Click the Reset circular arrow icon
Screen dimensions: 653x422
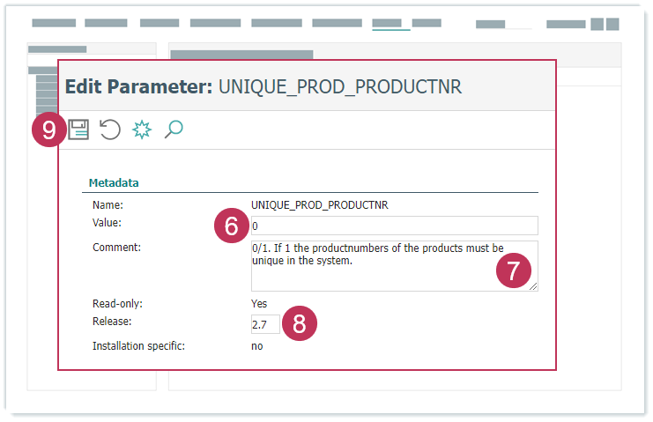(x=110, y=130)
